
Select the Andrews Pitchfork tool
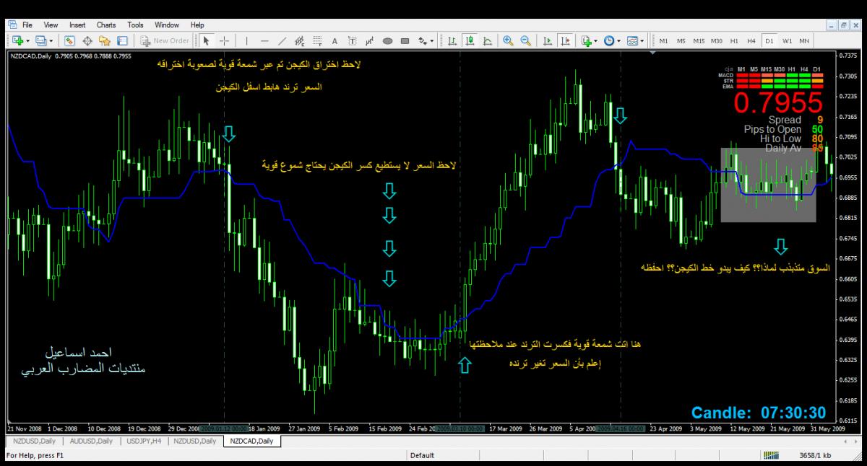pos(369,41)
